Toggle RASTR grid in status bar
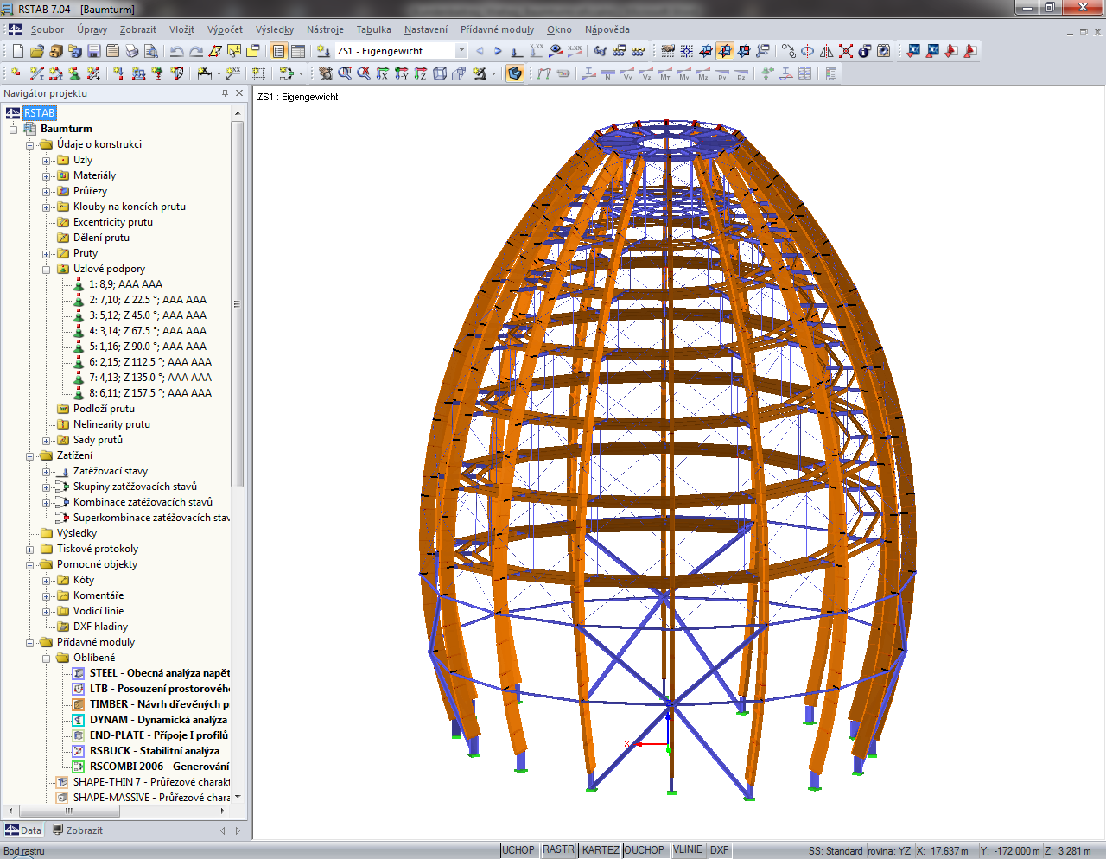The width and height of the screenshot is (1106, 859). [558, 850]
